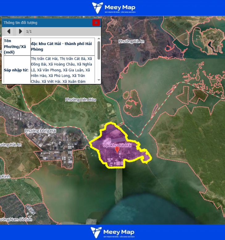Close the Thông tin đối tượng popup

coord(96,23)
